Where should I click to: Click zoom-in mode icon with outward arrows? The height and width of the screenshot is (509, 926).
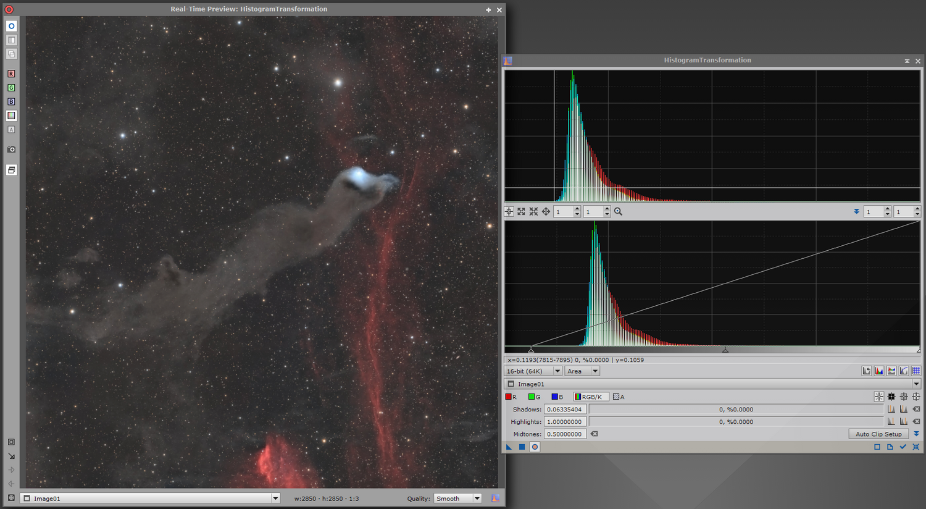(522, 211)
